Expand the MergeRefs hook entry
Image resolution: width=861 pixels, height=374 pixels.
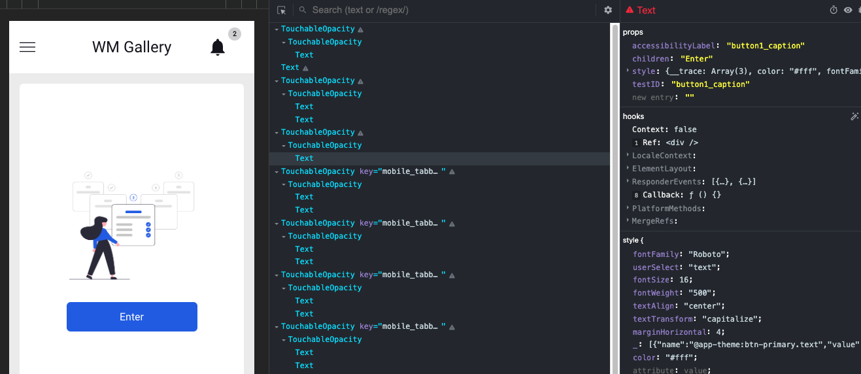tap(628, 221)
